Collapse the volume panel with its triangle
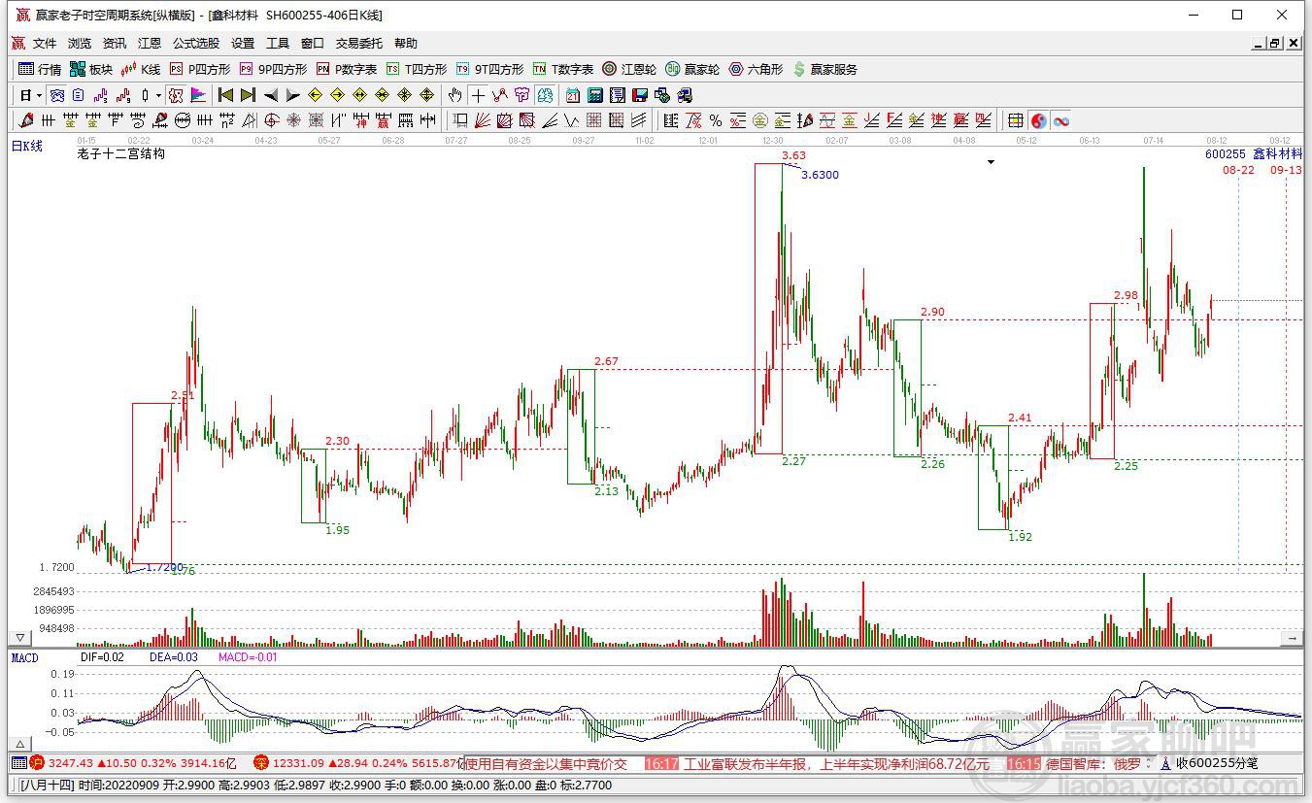Image resolution: width=1312 pixels, height=803 pixels. click(17, 638)
